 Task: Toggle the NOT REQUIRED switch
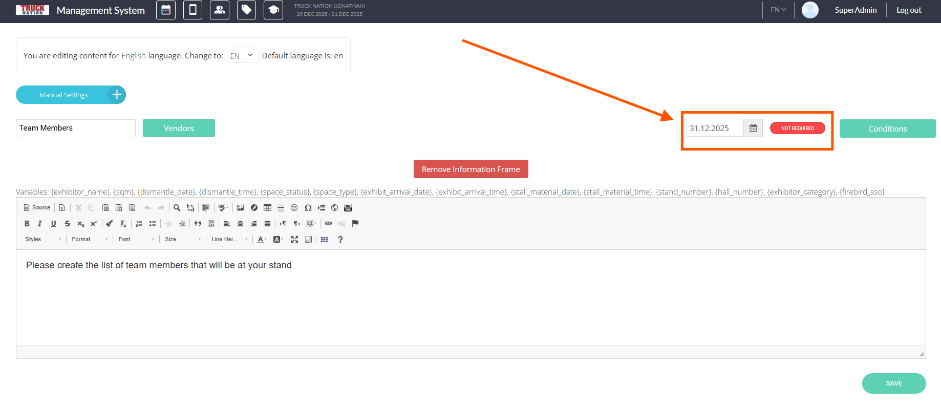[797, 128]
